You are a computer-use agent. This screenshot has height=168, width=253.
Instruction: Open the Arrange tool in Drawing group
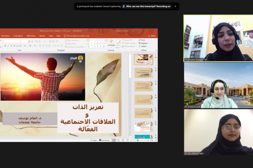pos(111,42)
